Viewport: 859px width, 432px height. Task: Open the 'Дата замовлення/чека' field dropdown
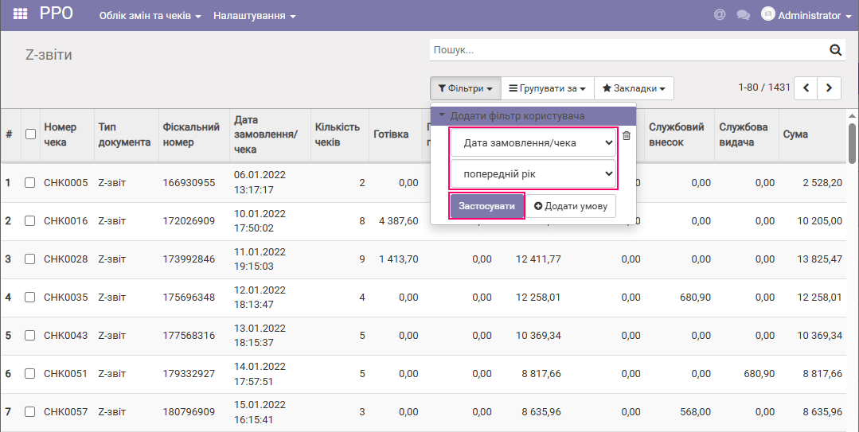[533, 144]
